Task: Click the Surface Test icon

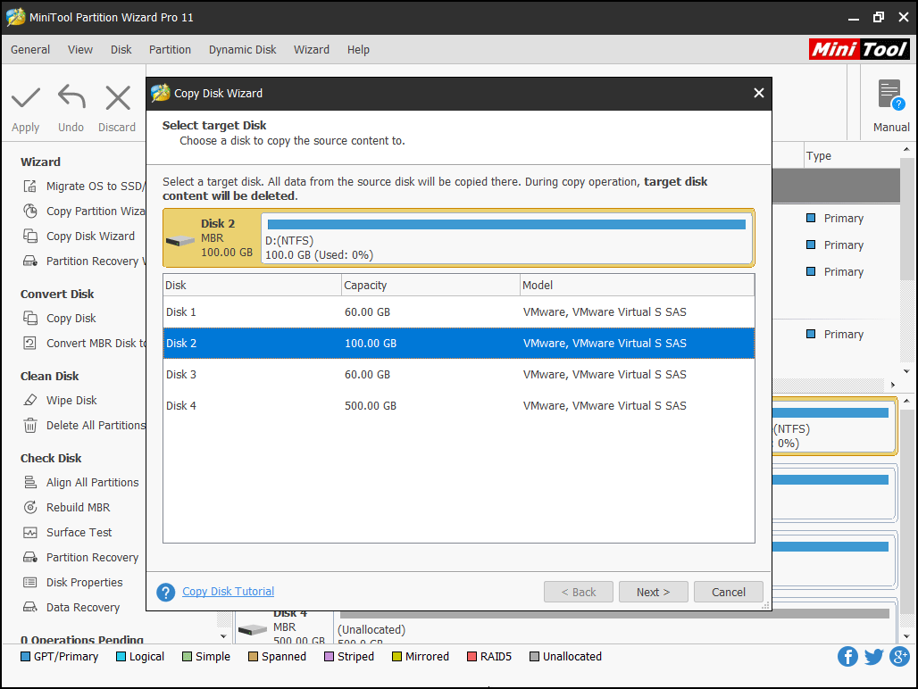Action: 29,532
